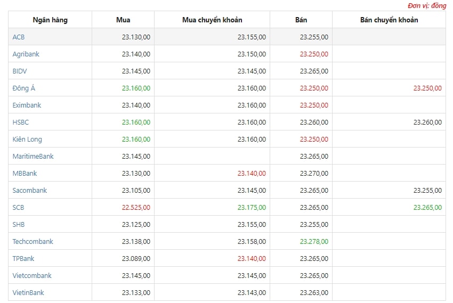Click the Mua column header
Viewport: 453px width, 303px height.
click(123, 20)
